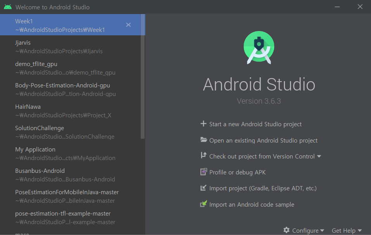This screenshot has width=371, height=235.
Task: Click the recent projects list scrollbar
Action: click(143, 76)
